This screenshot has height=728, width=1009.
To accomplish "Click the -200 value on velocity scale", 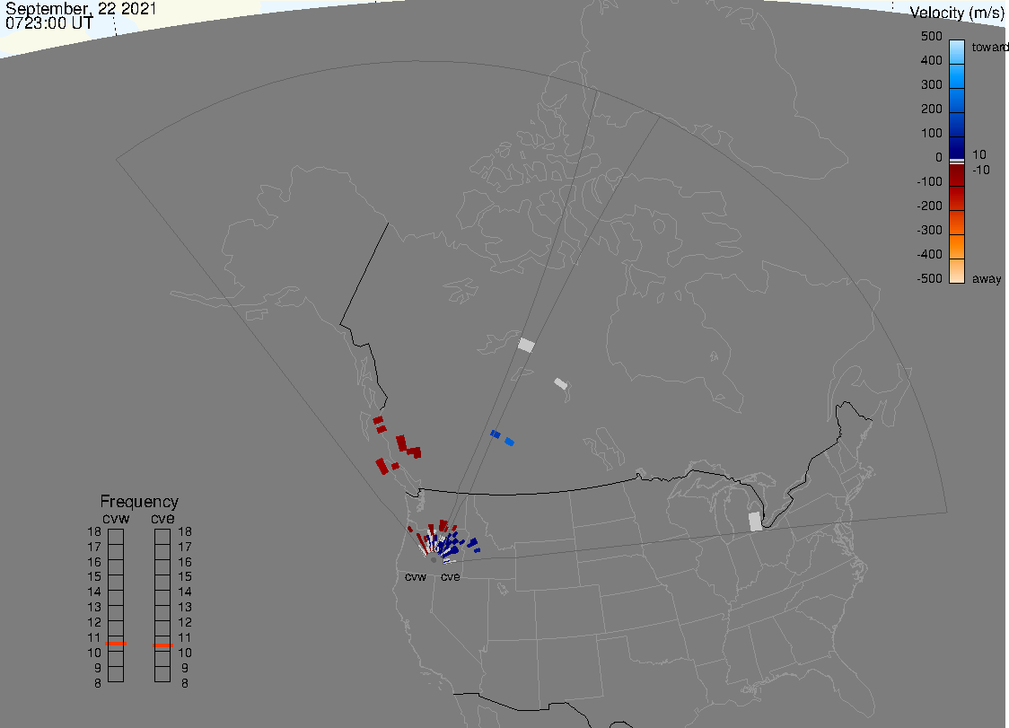I will click(930, 206).
